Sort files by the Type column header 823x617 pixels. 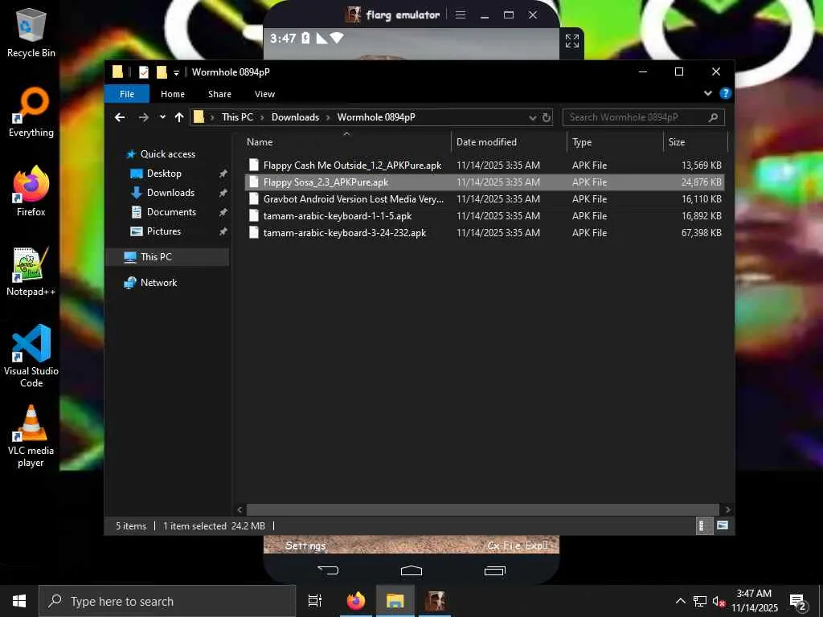pyautogui.click(x=615, y=142)
